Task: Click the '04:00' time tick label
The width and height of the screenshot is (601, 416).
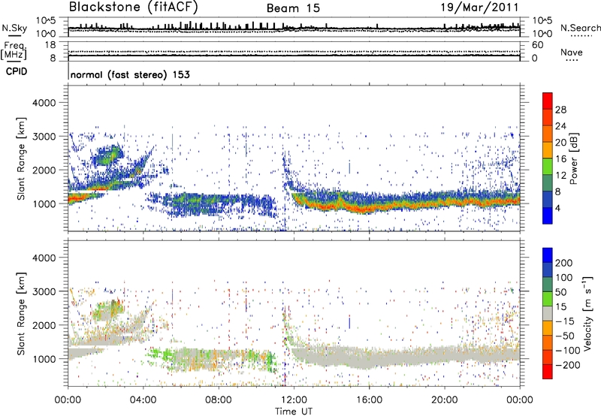Action: click(x=143, y=400)
